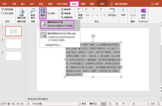This screenshot has width=162, height=106.
Task: Select slide 1 thumbnail
Action: pyautogui.click(x=13, y=31)
